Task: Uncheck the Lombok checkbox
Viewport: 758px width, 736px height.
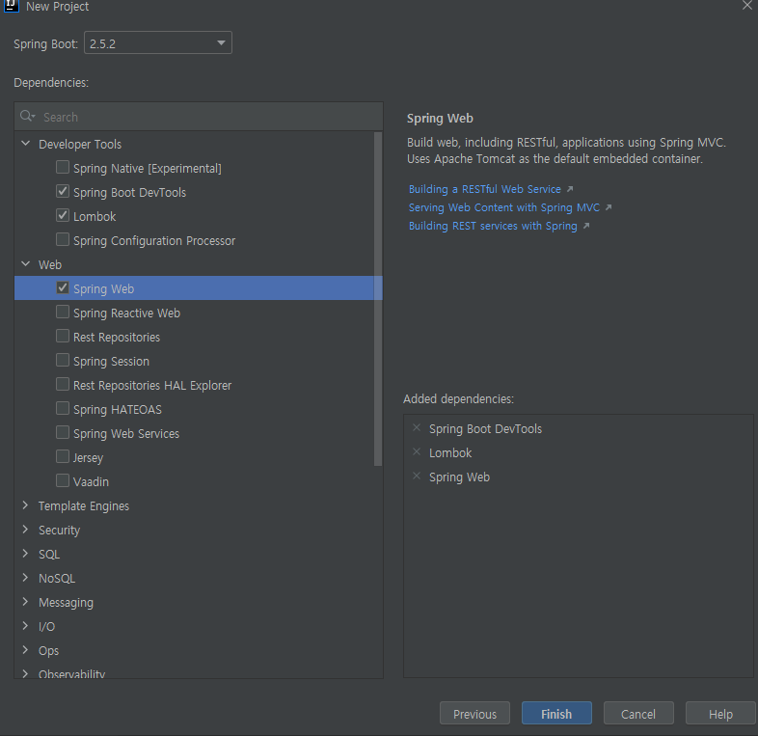Action: [63, 216]
